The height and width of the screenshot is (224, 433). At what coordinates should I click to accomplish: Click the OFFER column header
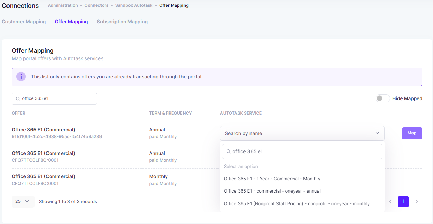pos(18,113)
